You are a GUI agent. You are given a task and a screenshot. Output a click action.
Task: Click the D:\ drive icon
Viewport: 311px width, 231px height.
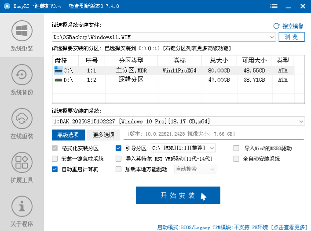pyautogui.click(x=59, y=80)
